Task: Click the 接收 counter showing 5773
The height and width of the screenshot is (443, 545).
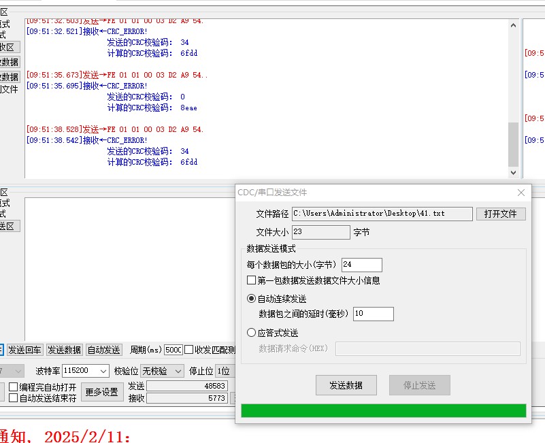Action: 187,398
